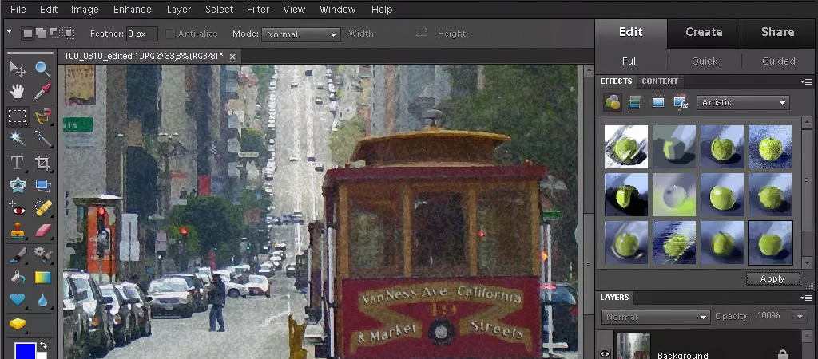
Task: Enable Subtract from selection mode
Action: (54, 34)
